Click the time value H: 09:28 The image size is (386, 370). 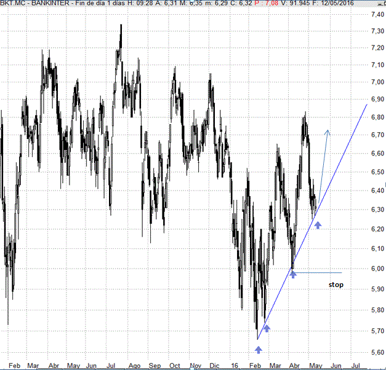click(x=139, y=3)
